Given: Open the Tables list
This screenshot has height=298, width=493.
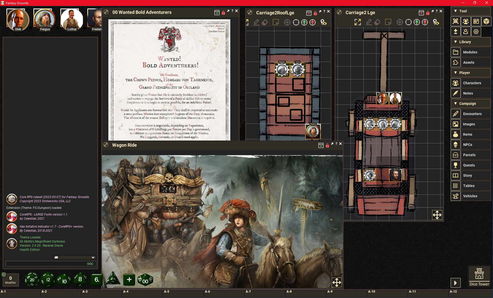Looking at the screenshot, I should coord(471,186).
